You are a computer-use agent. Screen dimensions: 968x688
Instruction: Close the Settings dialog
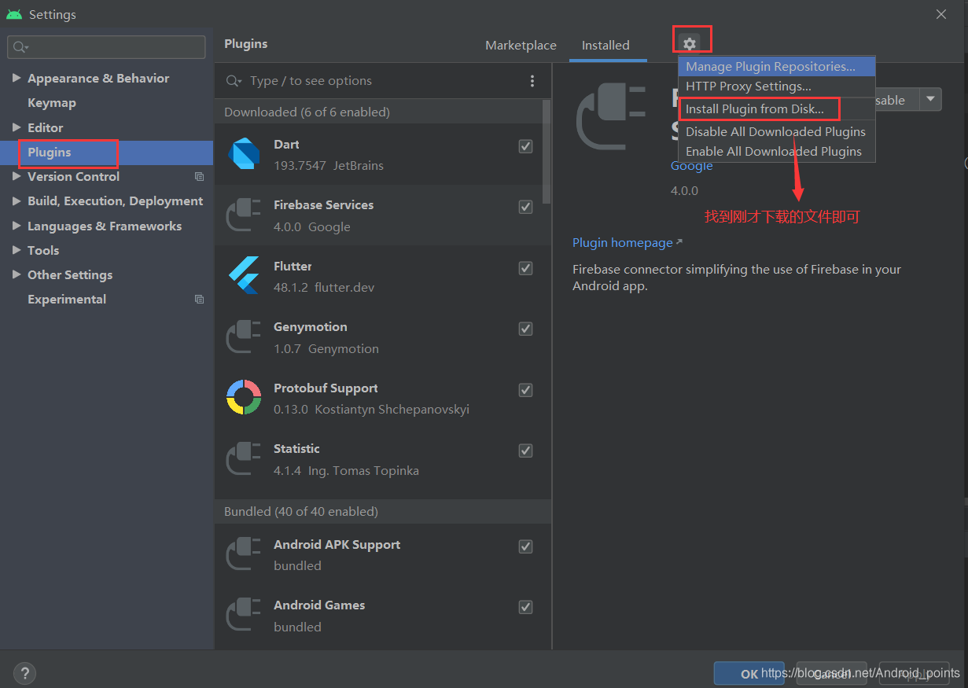941,14
